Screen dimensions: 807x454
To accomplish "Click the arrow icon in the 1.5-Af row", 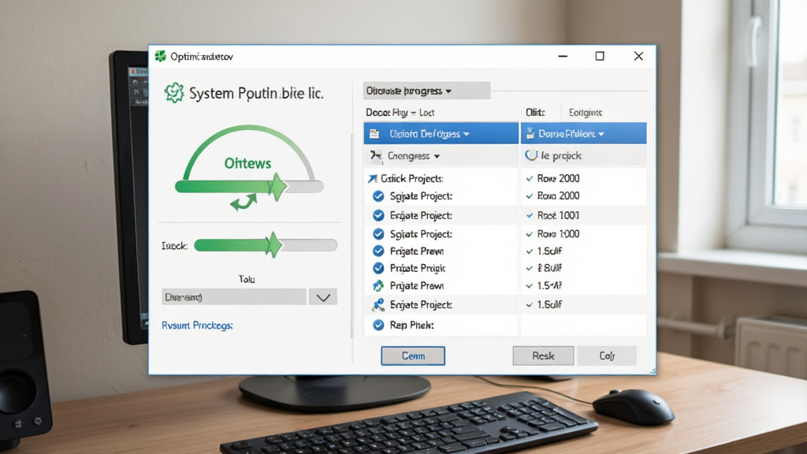I will coord(378,285).
